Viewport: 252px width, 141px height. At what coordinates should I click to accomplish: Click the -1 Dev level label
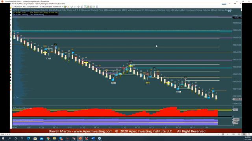tap(16, 98)
